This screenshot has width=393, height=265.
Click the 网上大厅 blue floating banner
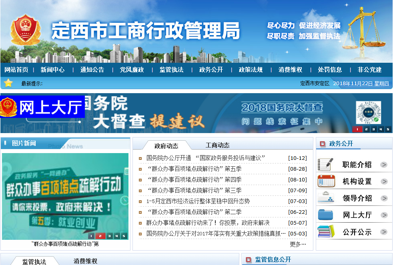42,107
